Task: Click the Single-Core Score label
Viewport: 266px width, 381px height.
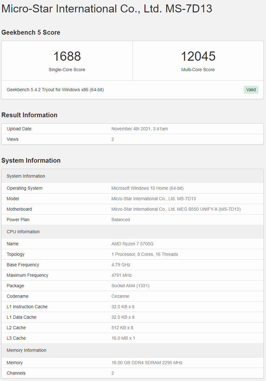Action: click(67, 70)
